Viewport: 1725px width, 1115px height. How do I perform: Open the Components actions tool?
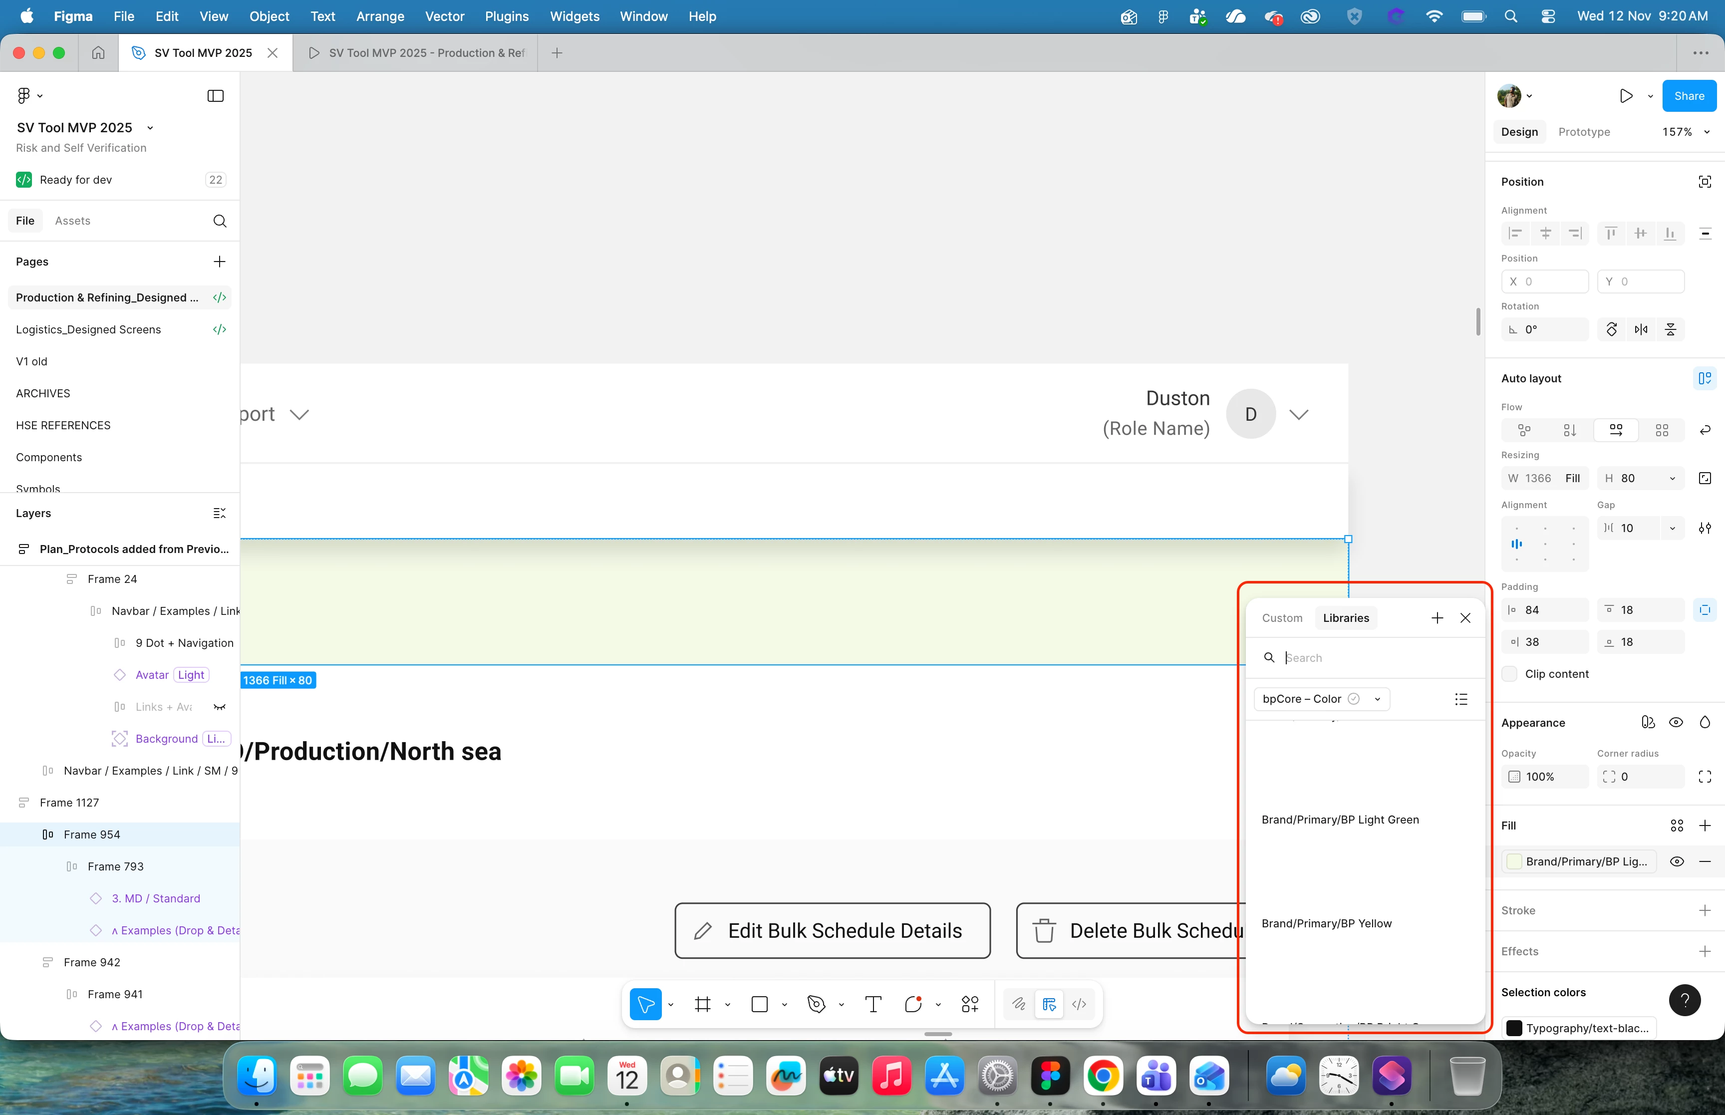pos(970,1004)
